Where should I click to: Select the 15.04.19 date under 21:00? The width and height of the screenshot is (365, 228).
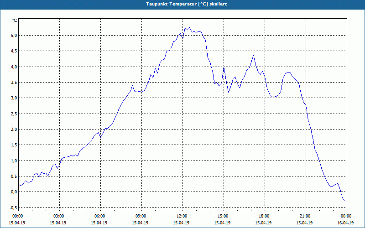click(304, 223)
